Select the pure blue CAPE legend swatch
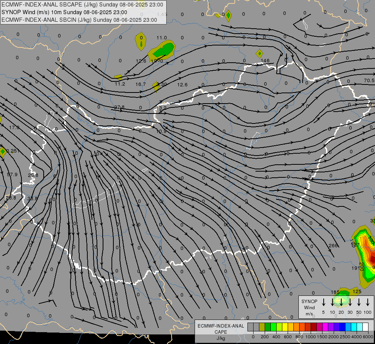 (x=342, y=327)
